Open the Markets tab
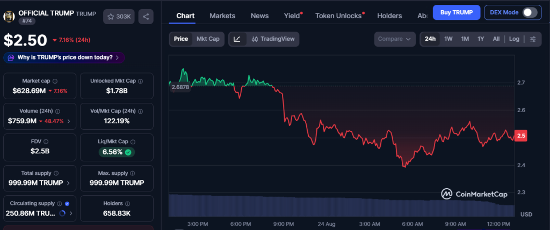550x230 pixels. point(222,16)
